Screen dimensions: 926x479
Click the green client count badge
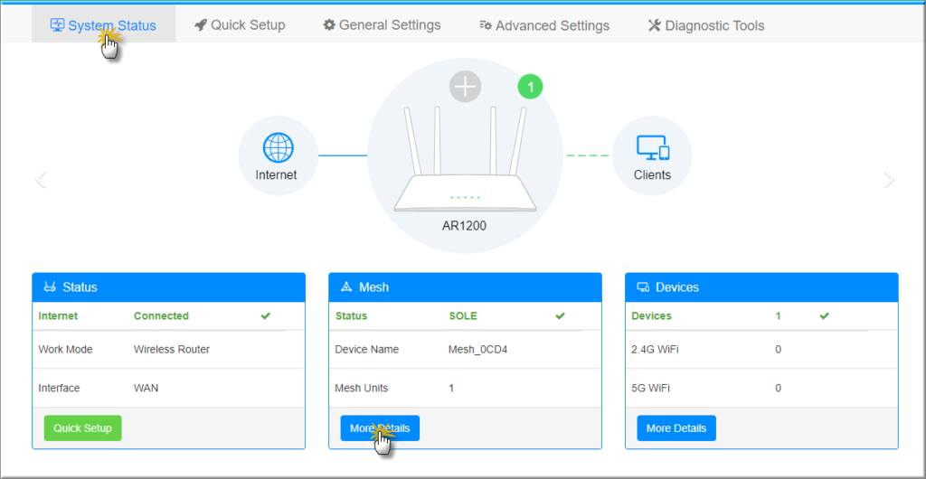tap(531, 87)
